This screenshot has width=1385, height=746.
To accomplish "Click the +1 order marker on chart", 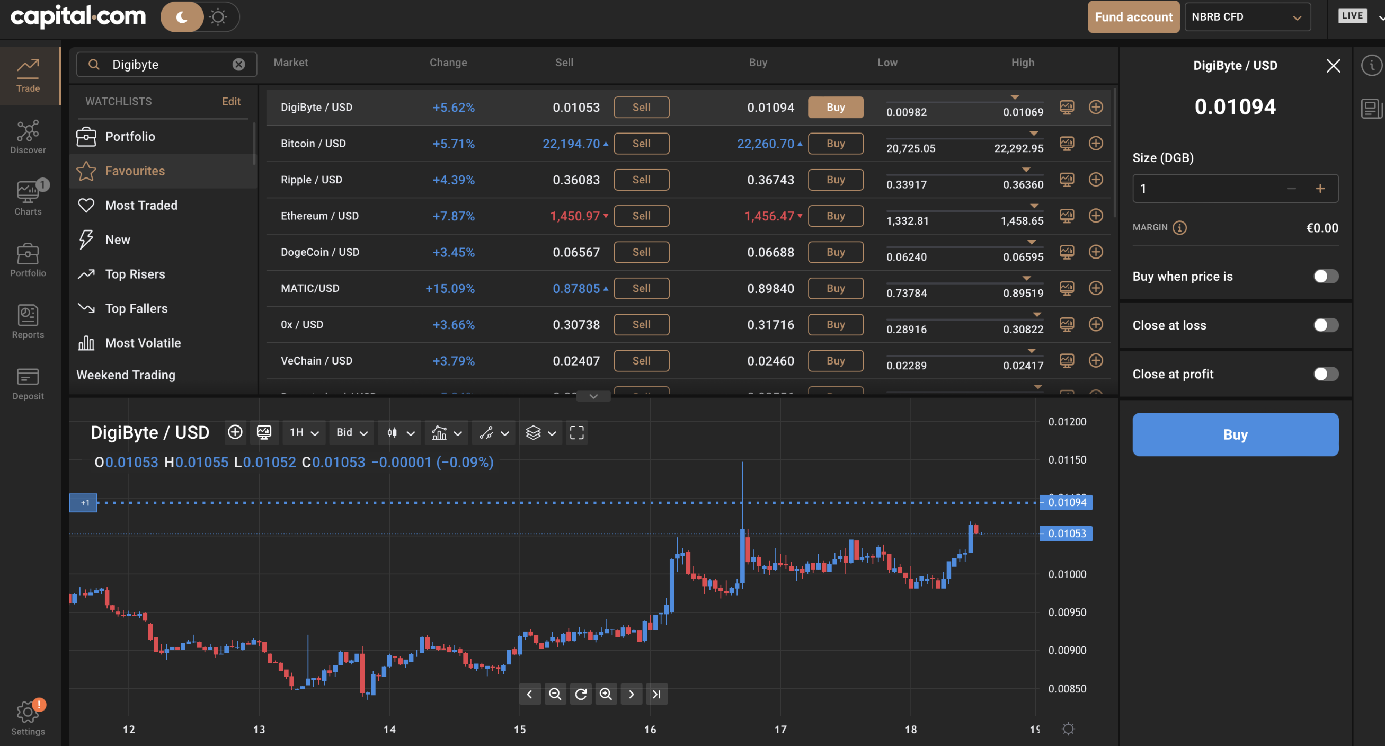I will pyautogui.click(x=84, y=502).
